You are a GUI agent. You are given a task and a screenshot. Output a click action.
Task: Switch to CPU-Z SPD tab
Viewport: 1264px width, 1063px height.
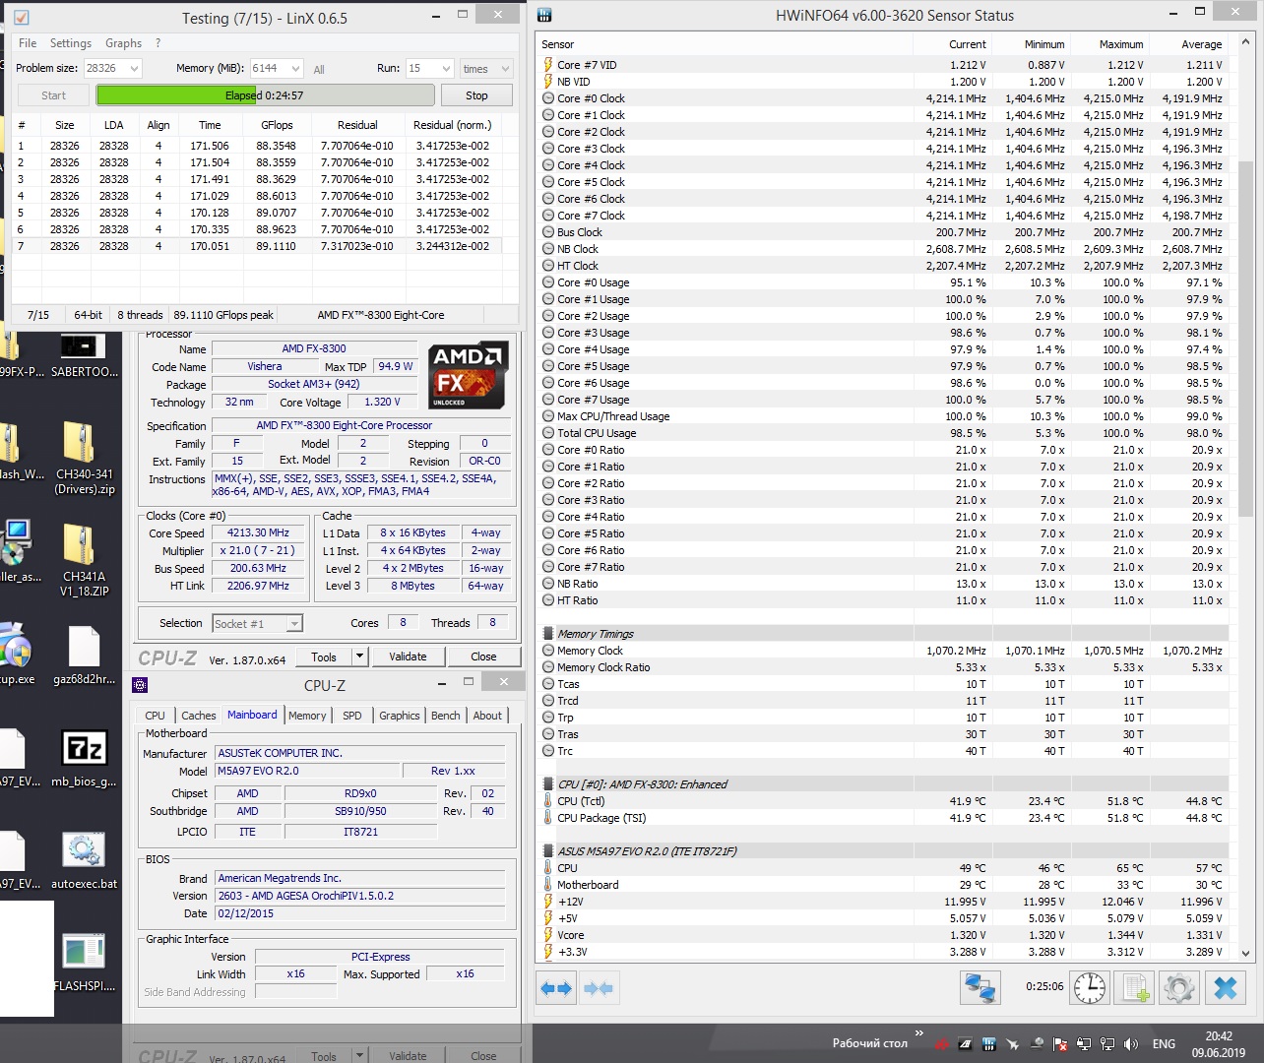pyautogui.click(x=352, y=716)
